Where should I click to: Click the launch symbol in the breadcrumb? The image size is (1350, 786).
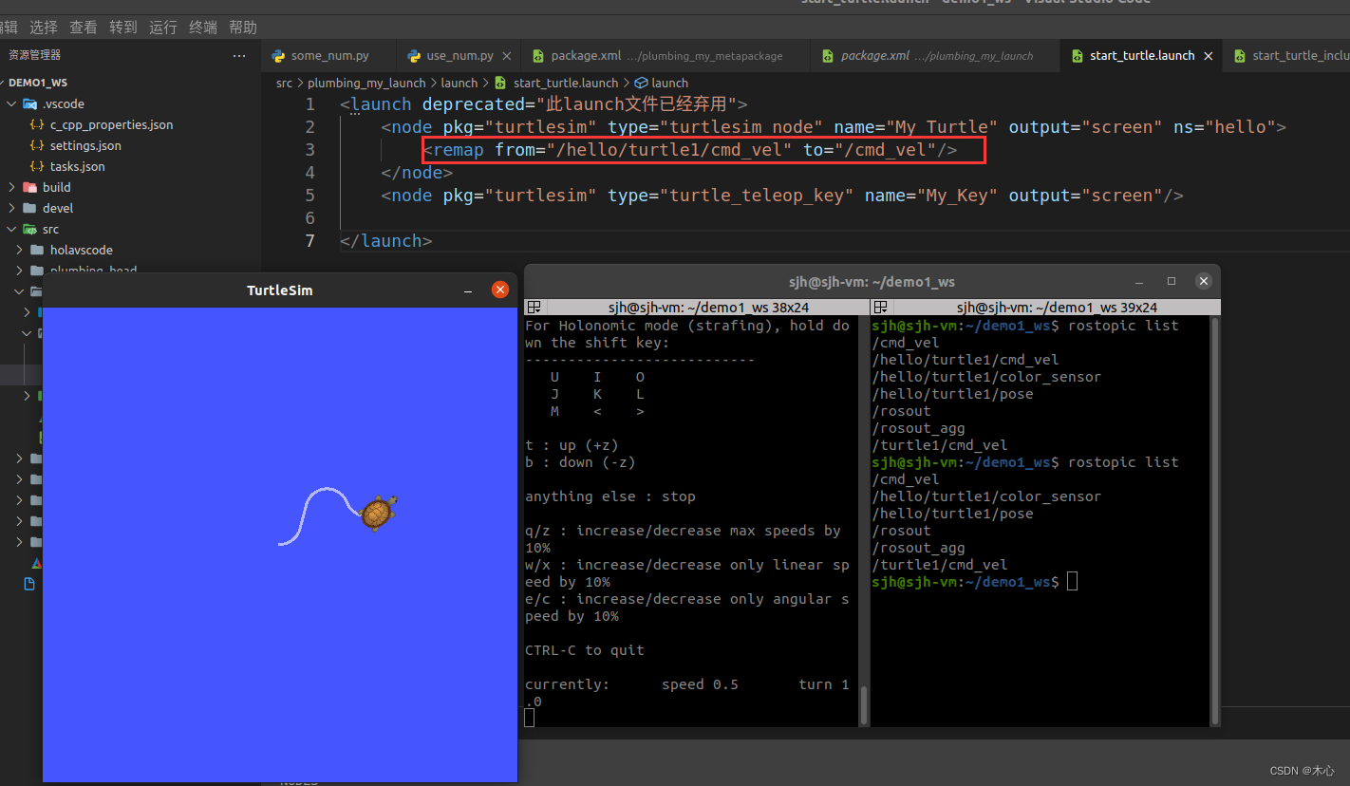click(669, 84)
